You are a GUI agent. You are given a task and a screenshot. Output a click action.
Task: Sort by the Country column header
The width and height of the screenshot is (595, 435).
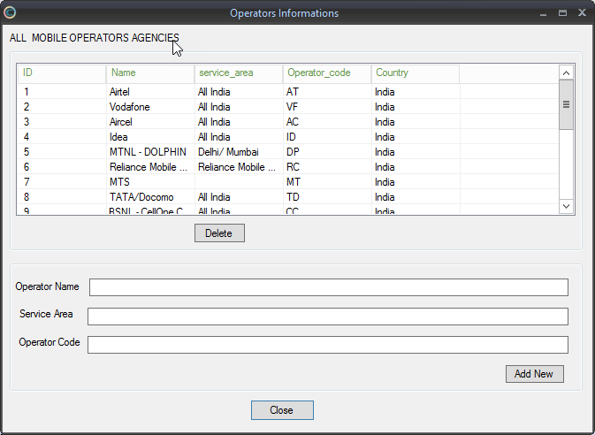pos(416,73)
